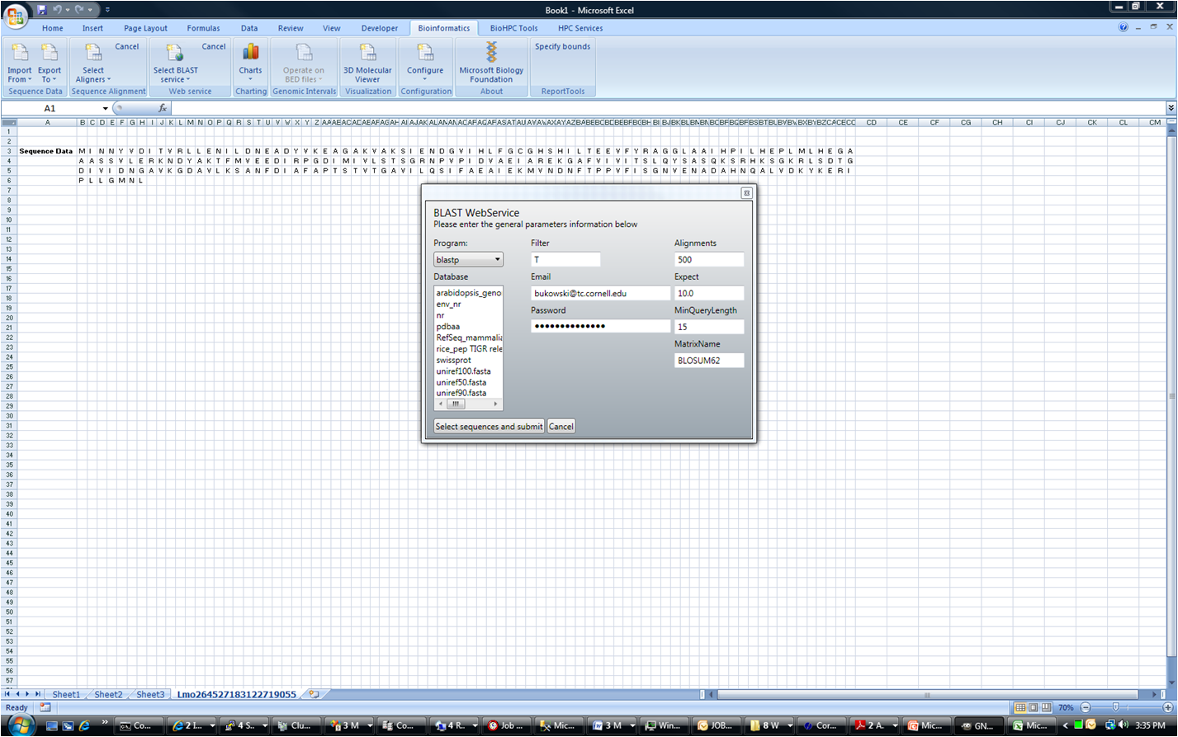This screenshot has height=737, width=1178.
Task: Open the Import From menu icon
Action: click(19, 53)
